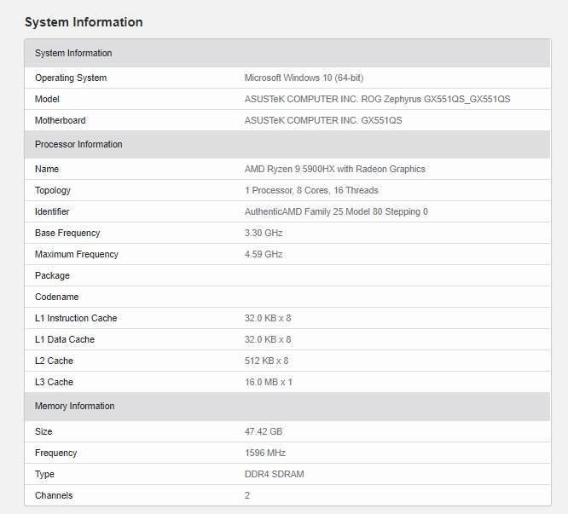This screenshot has height=514, width=568.
Task: Select the '512 KB x 8' L2 cache value
Action: coord(266,361)
